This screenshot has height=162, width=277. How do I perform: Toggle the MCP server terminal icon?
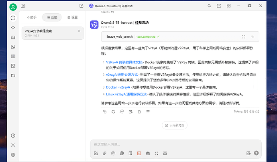(x=139, y=153)
